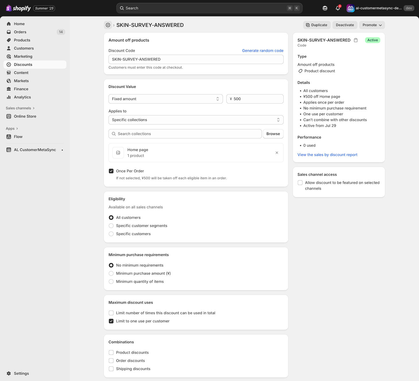Copy the discount code using clipboard icon

click(356, 40)
